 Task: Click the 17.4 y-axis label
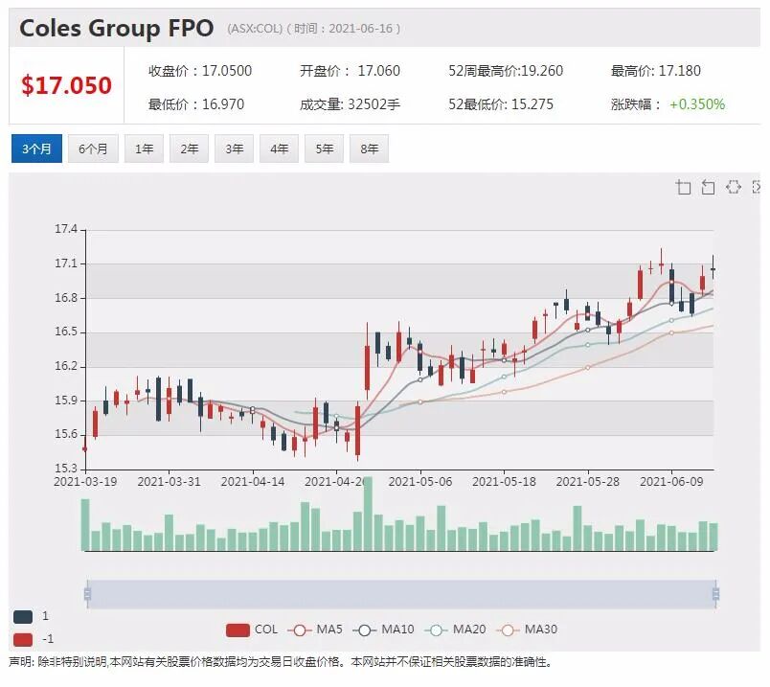pos(66,229)
